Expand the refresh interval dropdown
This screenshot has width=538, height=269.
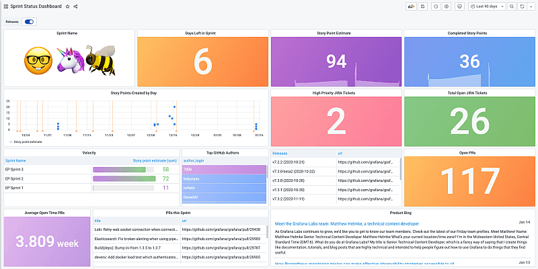point(531,7)
